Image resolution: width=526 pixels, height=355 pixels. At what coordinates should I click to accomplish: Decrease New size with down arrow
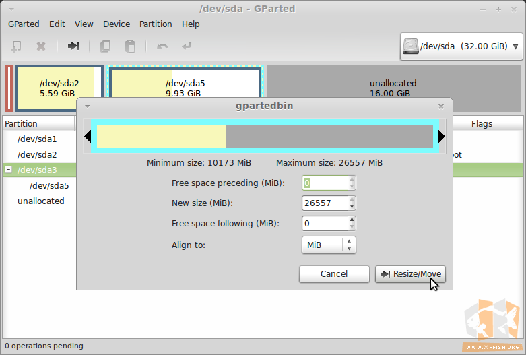pyautogui.click(x=352, y=207)
